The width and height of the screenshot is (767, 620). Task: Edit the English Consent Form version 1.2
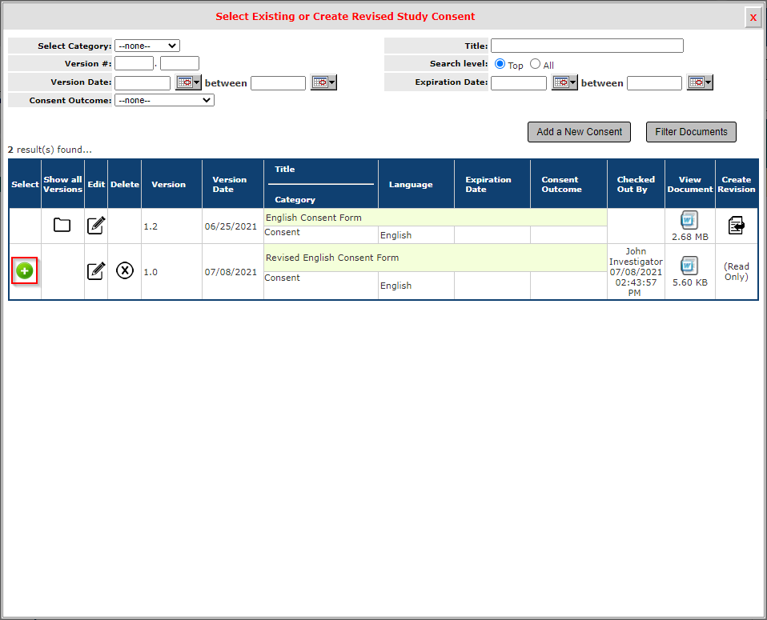tap(96, 226)
